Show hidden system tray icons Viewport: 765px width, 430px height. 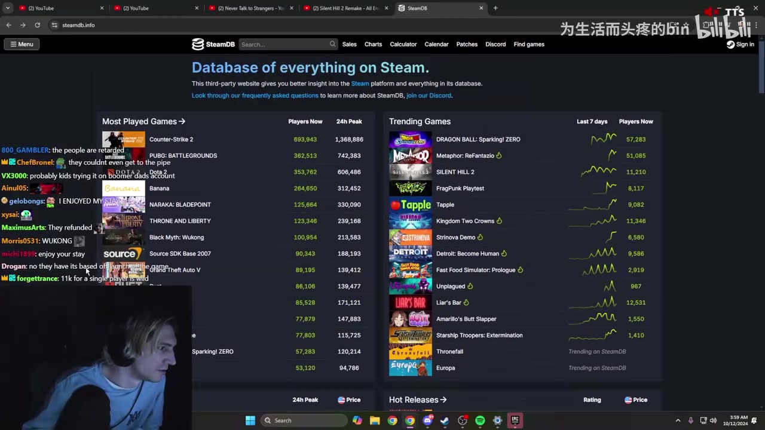click(x=678, y=420)
